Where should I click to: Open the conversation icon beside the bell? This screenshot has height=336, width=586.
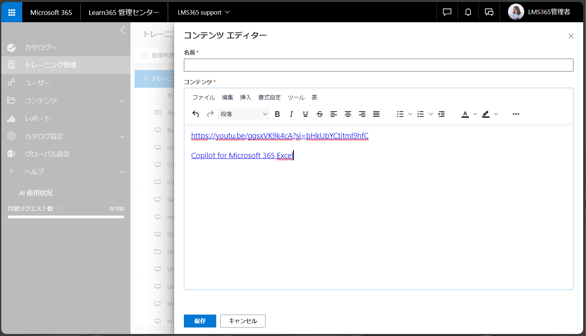click(489, 12)
